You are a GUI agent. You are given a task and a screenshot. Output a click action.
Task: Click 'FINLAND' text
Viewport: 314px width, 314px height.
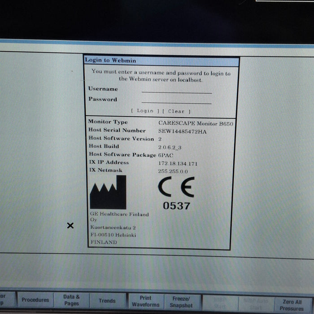[104, 242]
